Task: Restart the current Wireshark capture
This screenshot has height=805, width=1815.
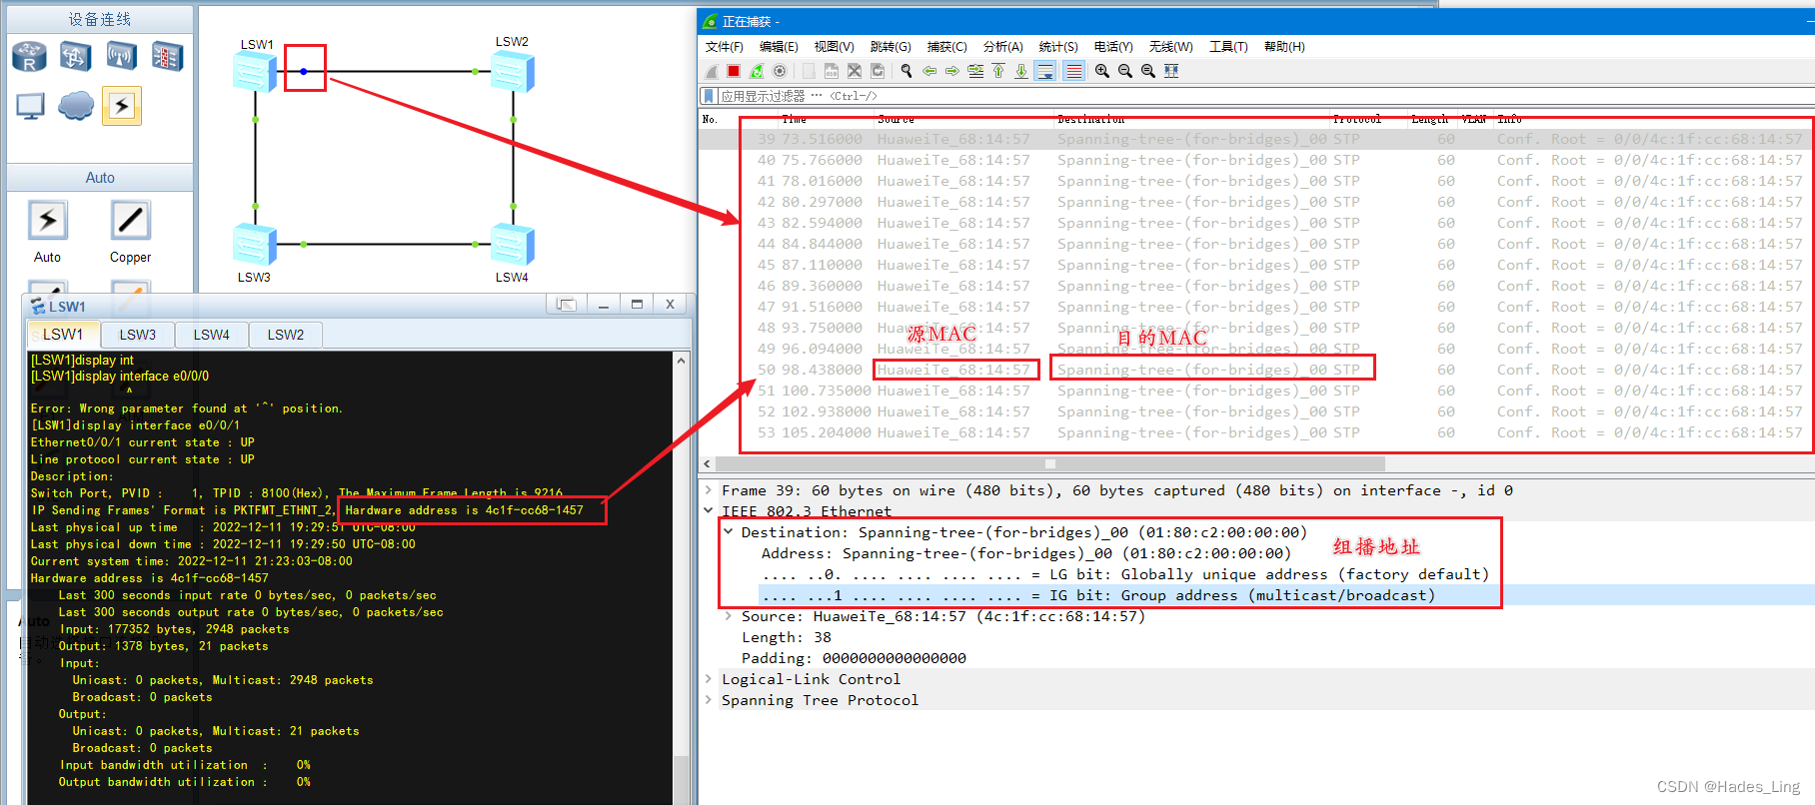Action: pyautogui.click(x=757, y=71)
